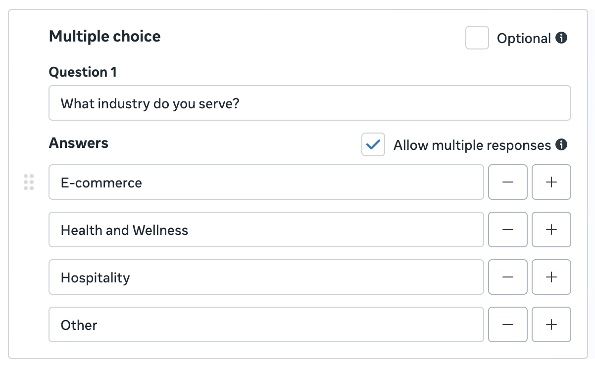
Task: Add an answer after Hospitality
Action: click(551, 277)
